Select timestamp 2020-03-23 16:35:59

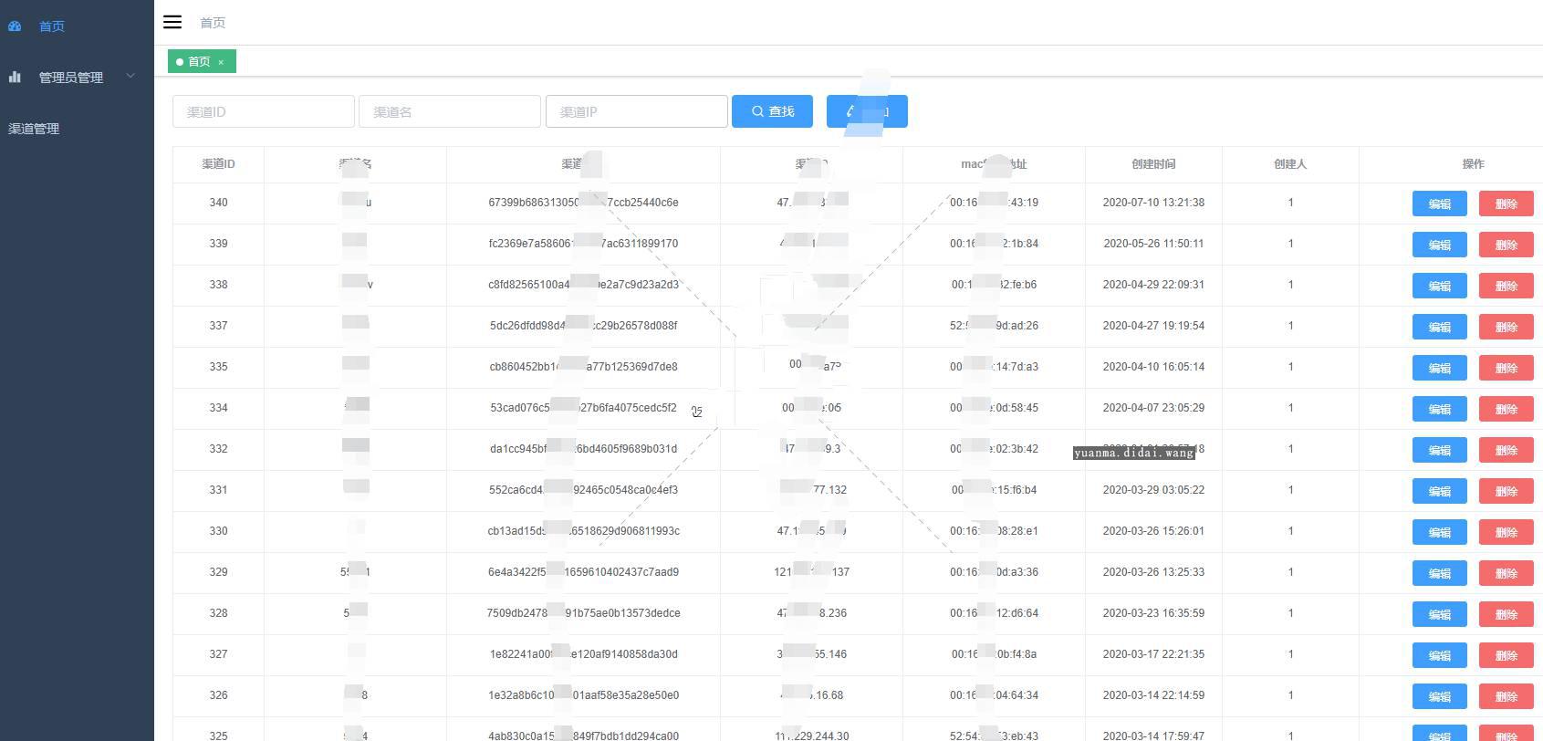coord(1153,613)
